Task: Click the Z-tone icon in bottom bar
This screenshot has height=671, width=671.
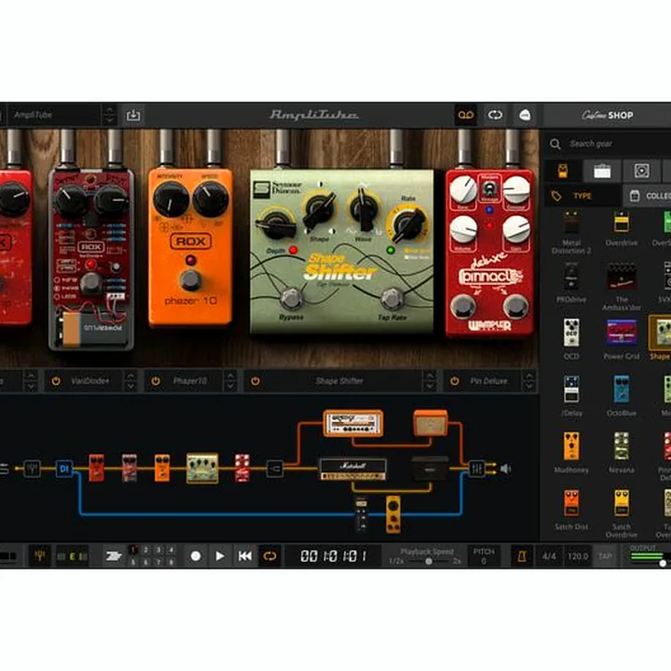Action: coord(114,555)
